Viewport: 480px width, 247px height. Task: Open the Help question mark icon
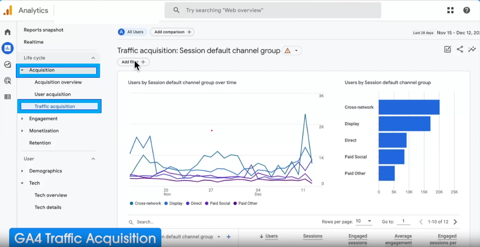tap(466, 10)
